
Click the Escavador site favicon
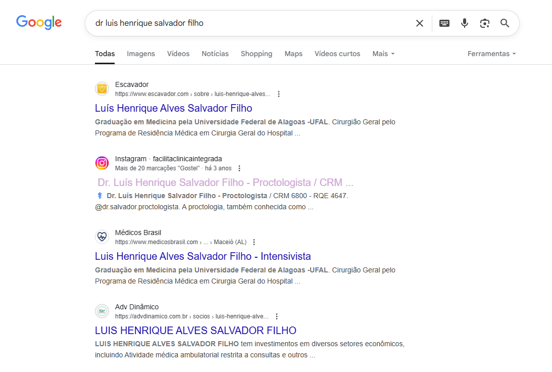[x=102, y=89]
